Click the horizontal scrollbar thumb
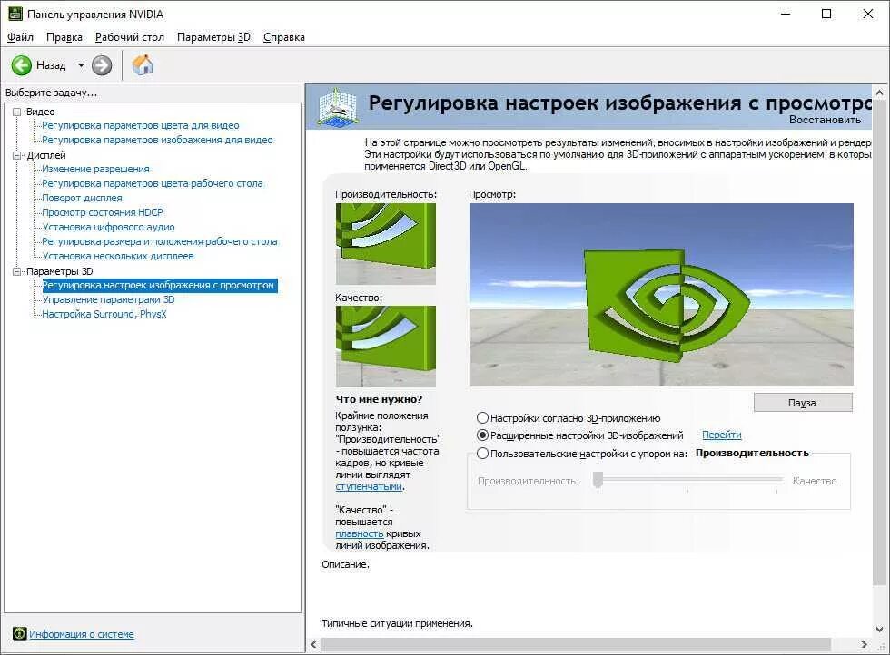The image size is (890, 655). pos(576,644)
